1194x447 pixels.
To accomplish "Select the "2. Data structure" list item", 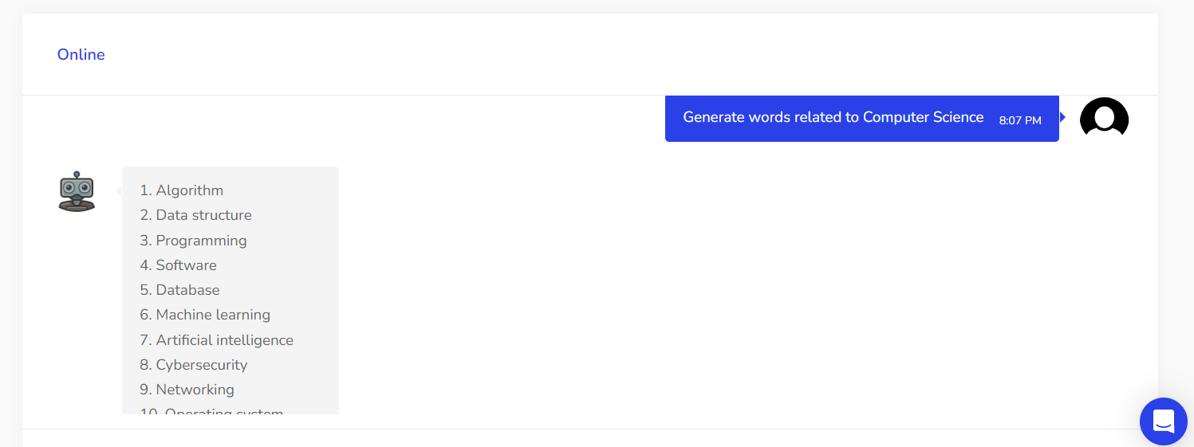I will pos(196,215).
